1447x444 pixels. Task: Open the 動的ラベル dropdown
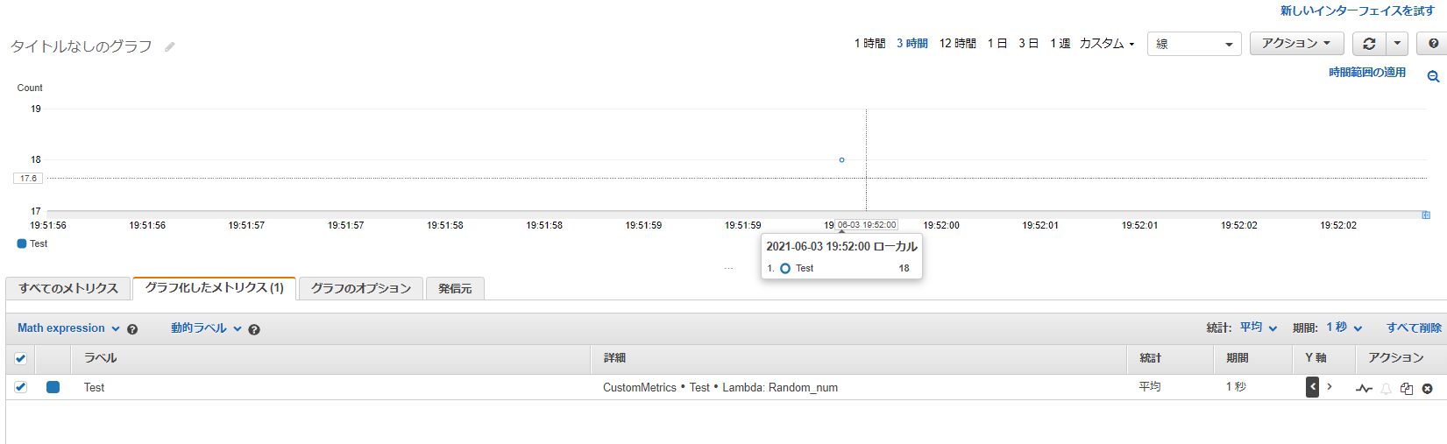(x=206, y=328)
